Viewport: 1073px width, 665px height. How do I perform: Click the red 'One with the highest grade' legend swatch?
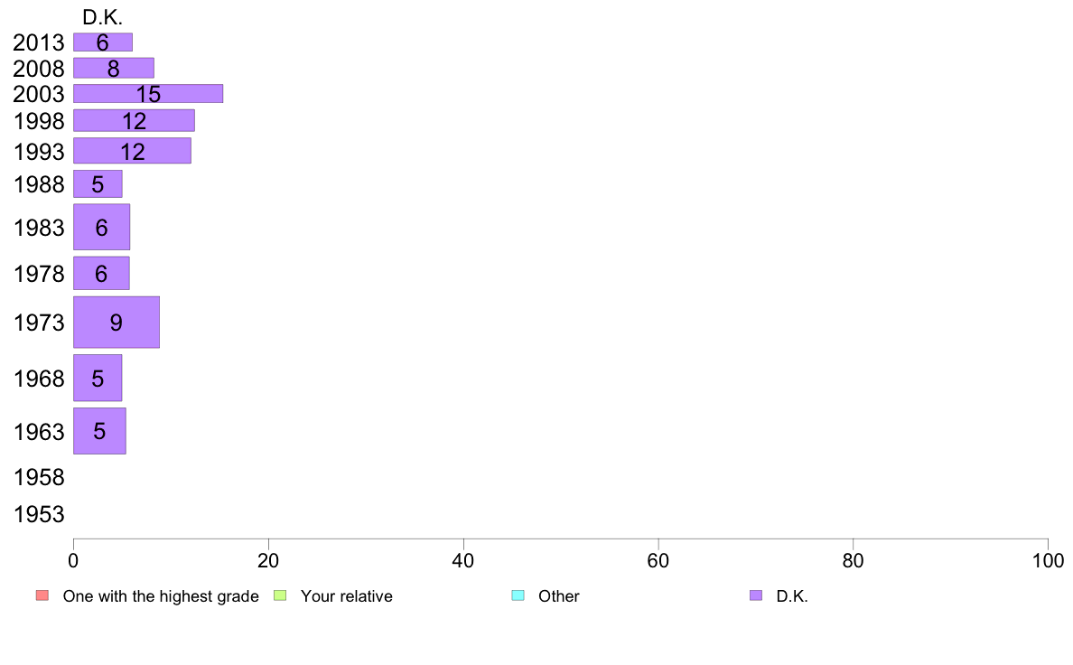[42, 595]
